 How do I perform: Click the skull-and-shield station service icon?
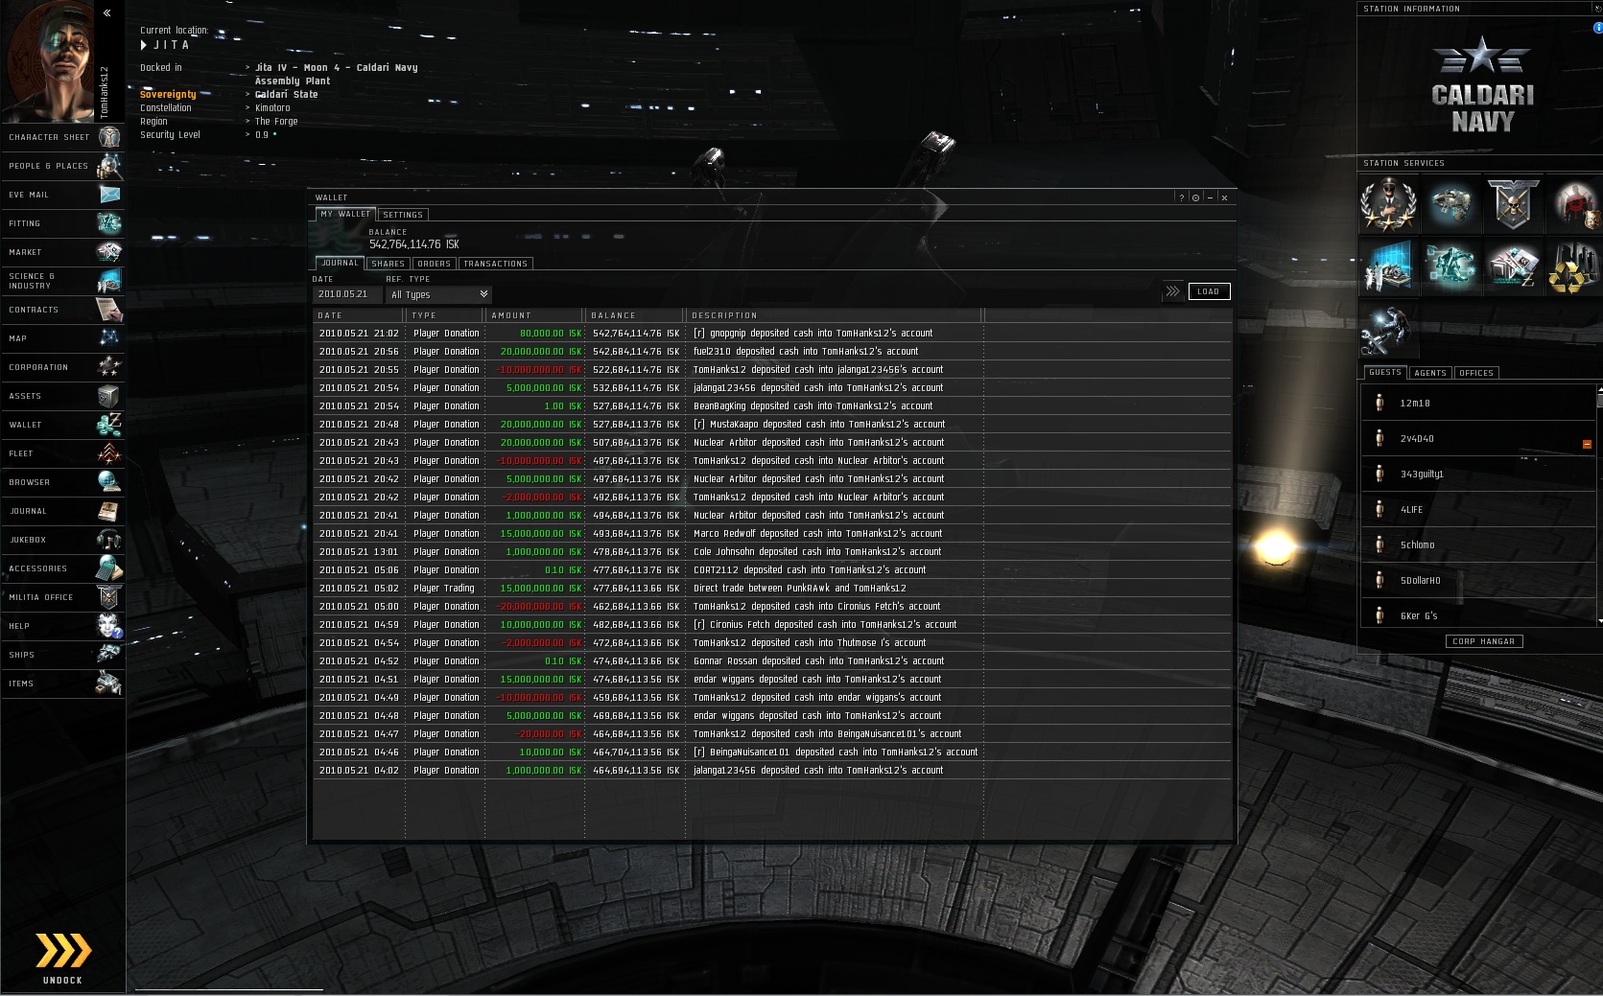(1513, 205)
